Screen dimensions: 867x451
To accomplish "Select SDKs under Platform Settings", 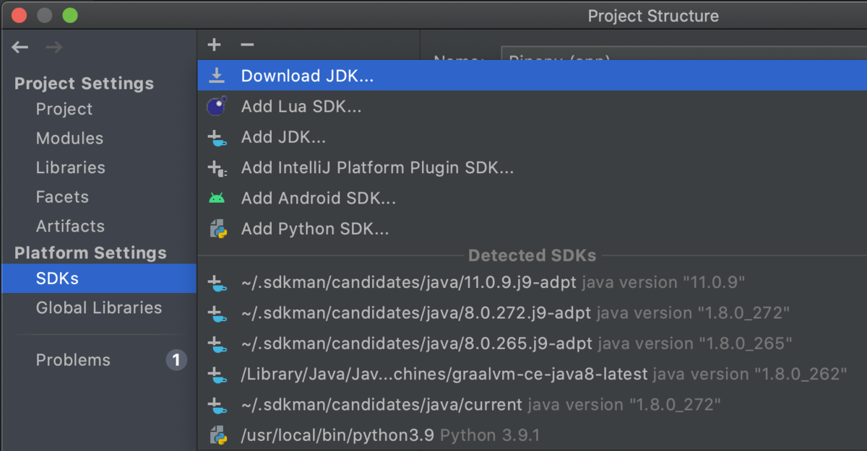I will pyautogui.click(x=99, y=279).
